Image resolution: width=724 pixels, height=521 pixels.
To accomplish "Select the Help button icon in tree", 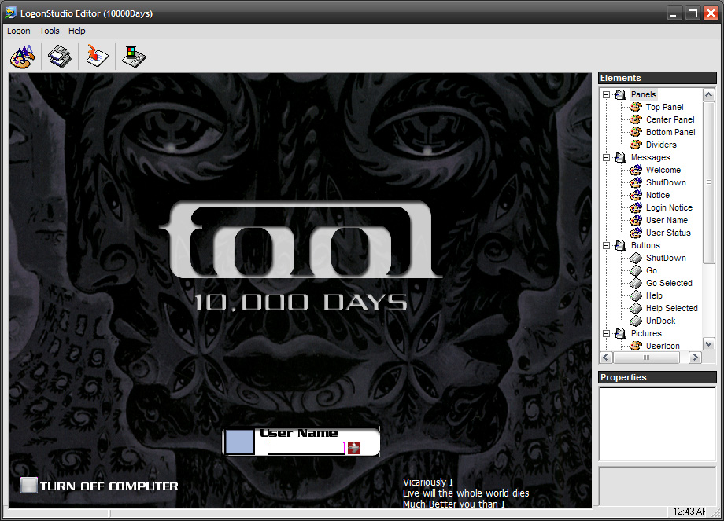I will click(636, 295).
